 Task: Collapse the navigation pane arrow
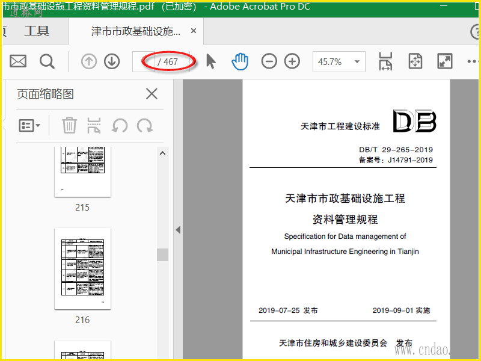178,230
